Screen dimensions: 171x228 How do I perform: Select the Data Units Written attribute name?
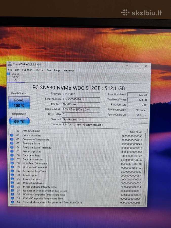pos(33,159)
